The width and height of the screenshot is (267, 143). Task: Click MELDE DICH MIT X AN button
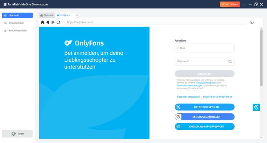(x=205, y=107)
